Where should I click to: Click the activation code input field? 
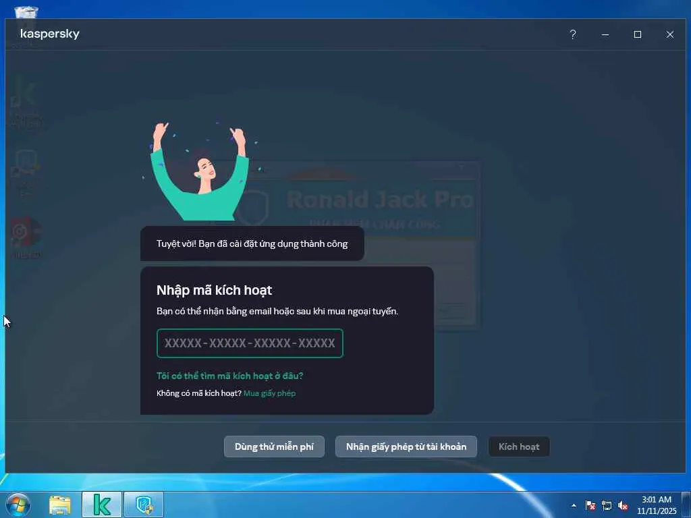click(x=250, y=343)
